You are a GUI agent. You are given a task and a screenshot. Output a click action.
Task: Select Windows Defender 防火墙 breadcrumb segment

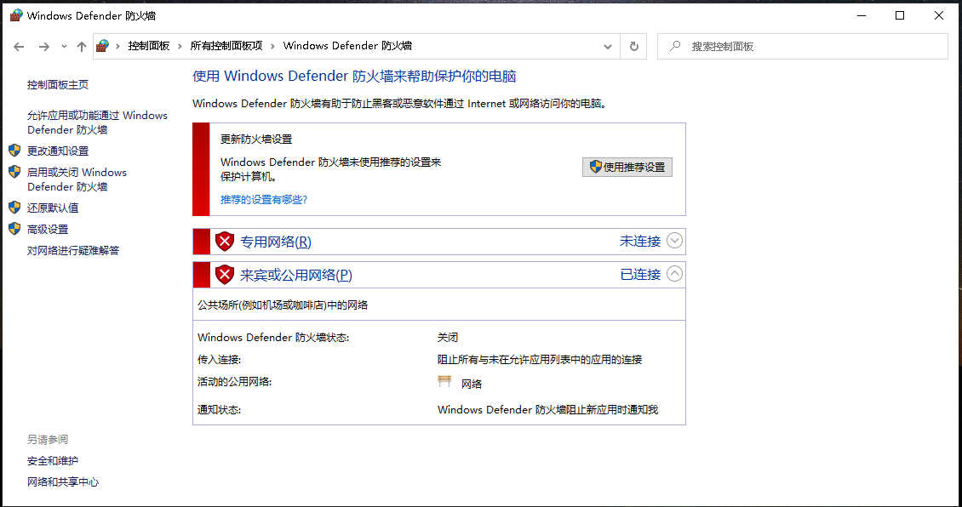pos(347,46)
